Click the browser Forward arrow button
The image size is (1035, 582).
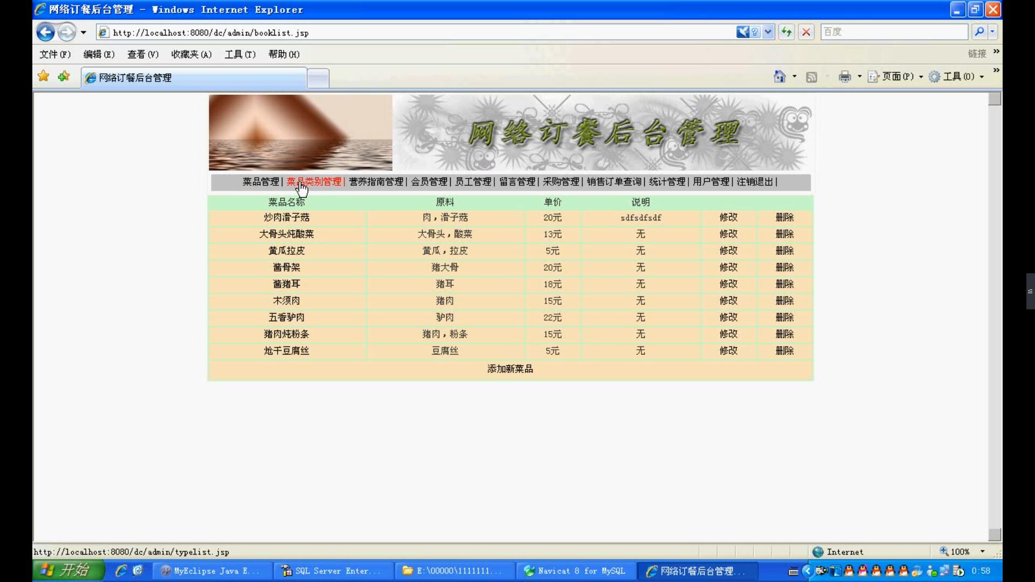pos(67,32)
